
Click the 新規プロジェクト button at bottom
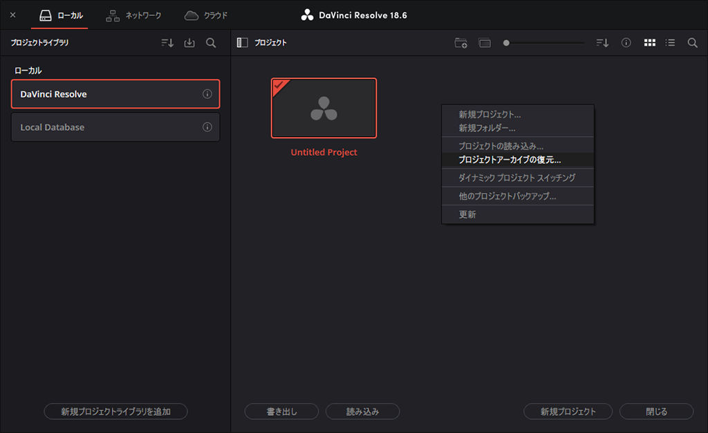568,412
